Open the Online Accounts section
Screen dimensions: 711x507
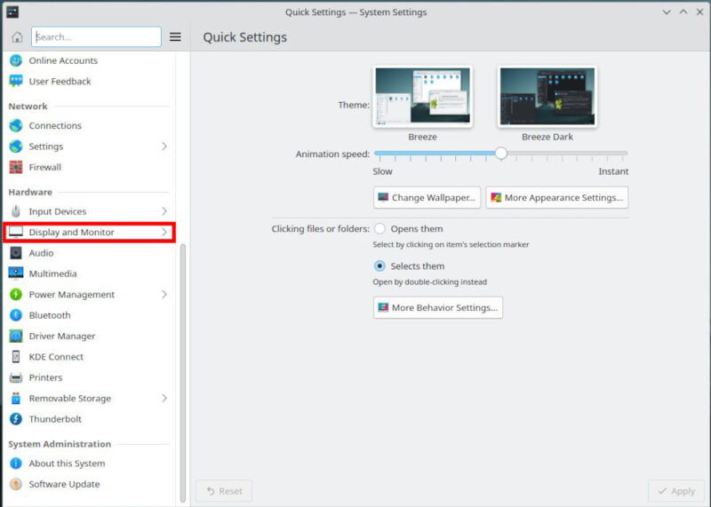[x=89, y=60]
